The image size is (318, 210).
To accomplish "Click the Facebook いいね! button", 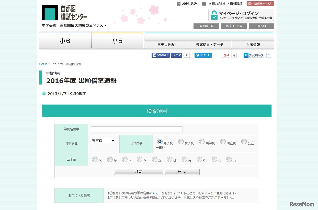I will (160, 55).
